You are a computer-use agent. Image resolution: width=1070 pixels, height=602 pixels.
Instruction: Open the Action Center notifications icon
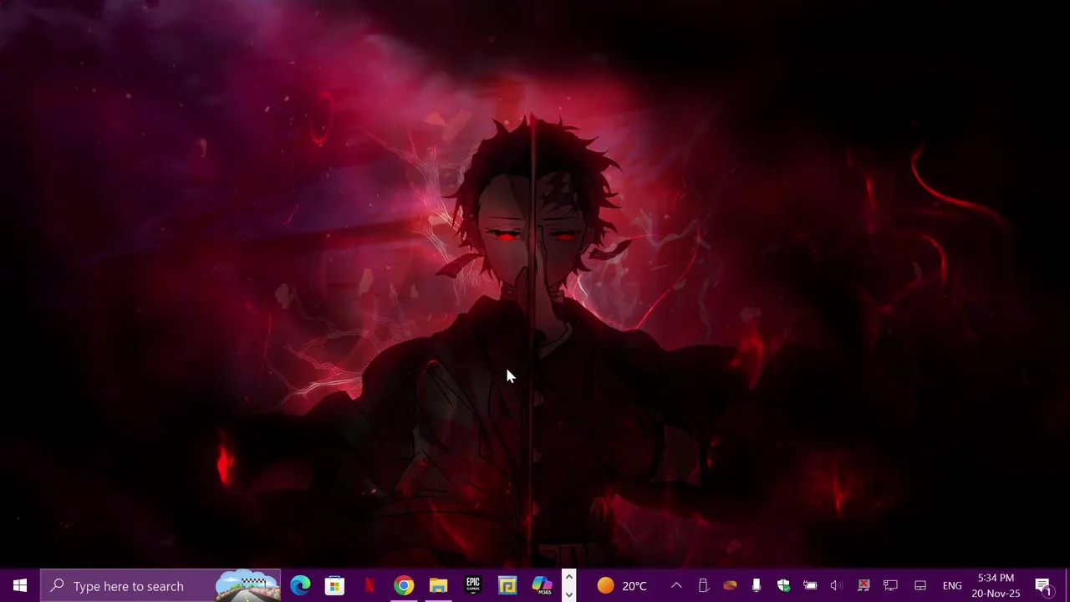pyautogui.click(x=1043, y=586)
